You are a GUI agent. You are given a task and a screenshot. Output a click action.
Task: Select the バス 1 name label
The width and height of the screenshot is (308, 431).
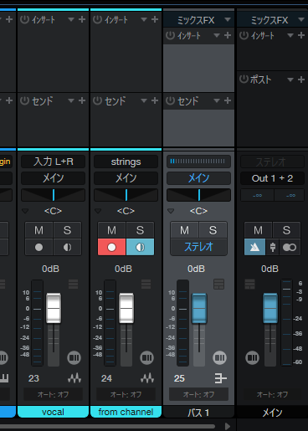click(198, 413)
